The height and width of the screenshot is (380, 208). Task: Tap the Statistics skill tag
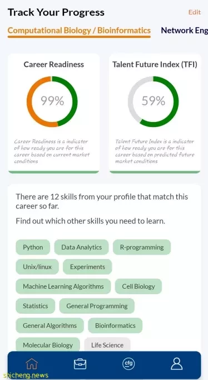(35, 306)
